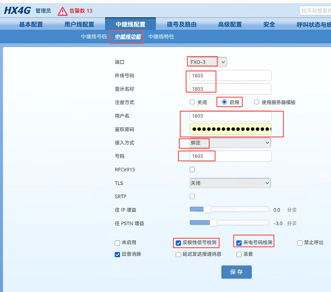Open the 用户线配置 tab
Image resolution: width=331 pixels, height=292 pixels.
[79, 24]
